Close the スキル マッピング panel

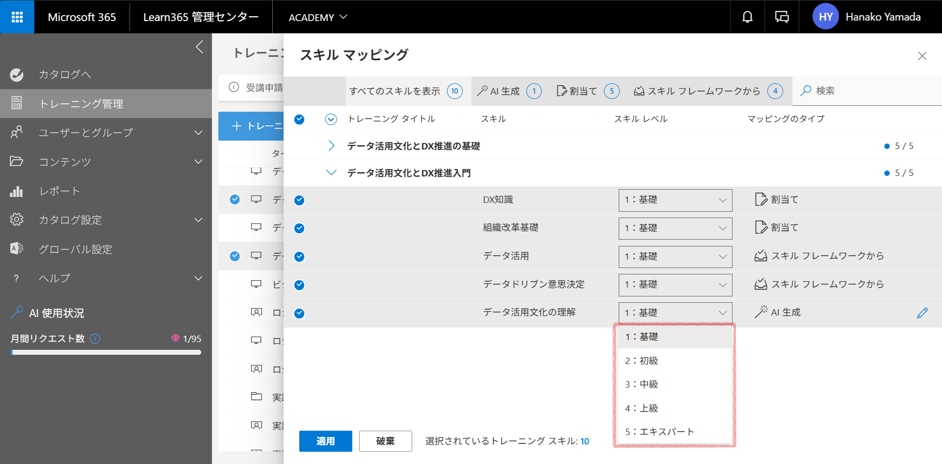(x=922, y=56)
